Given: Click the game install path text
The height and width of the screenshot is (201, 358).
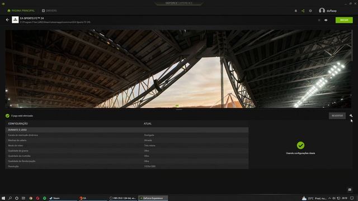Looking at the screenshot, I should [x=55, y=22].
